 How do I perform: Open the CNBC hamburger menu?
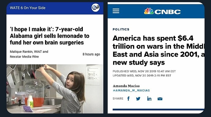click(x=116, y=11)
